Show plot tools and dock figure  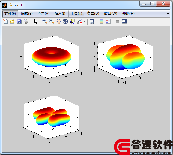point(124,21)
